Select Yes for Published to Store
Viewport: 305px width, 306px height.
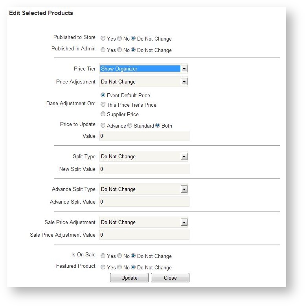[103, 39]
